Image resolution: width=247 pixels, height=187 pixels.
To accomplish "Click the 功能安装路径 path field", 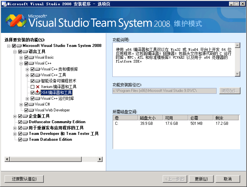I will (x=164, y=91).
